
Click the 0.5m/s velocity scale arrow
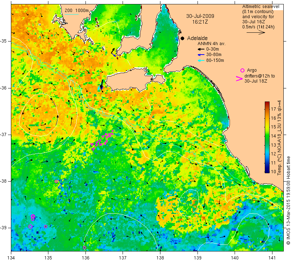pos(256,32)
